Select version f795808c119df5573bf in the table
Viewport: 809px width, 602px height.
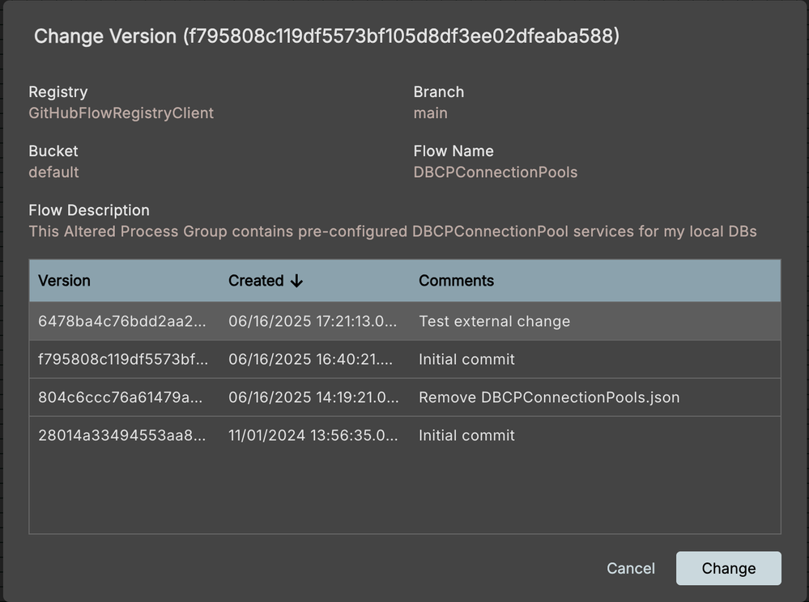click(123, 359)
